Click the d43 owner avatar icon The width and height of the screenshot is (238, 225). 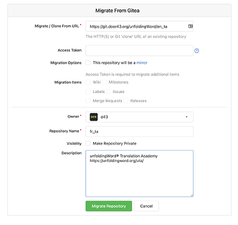pyautogui.click(x=94, y=117)
